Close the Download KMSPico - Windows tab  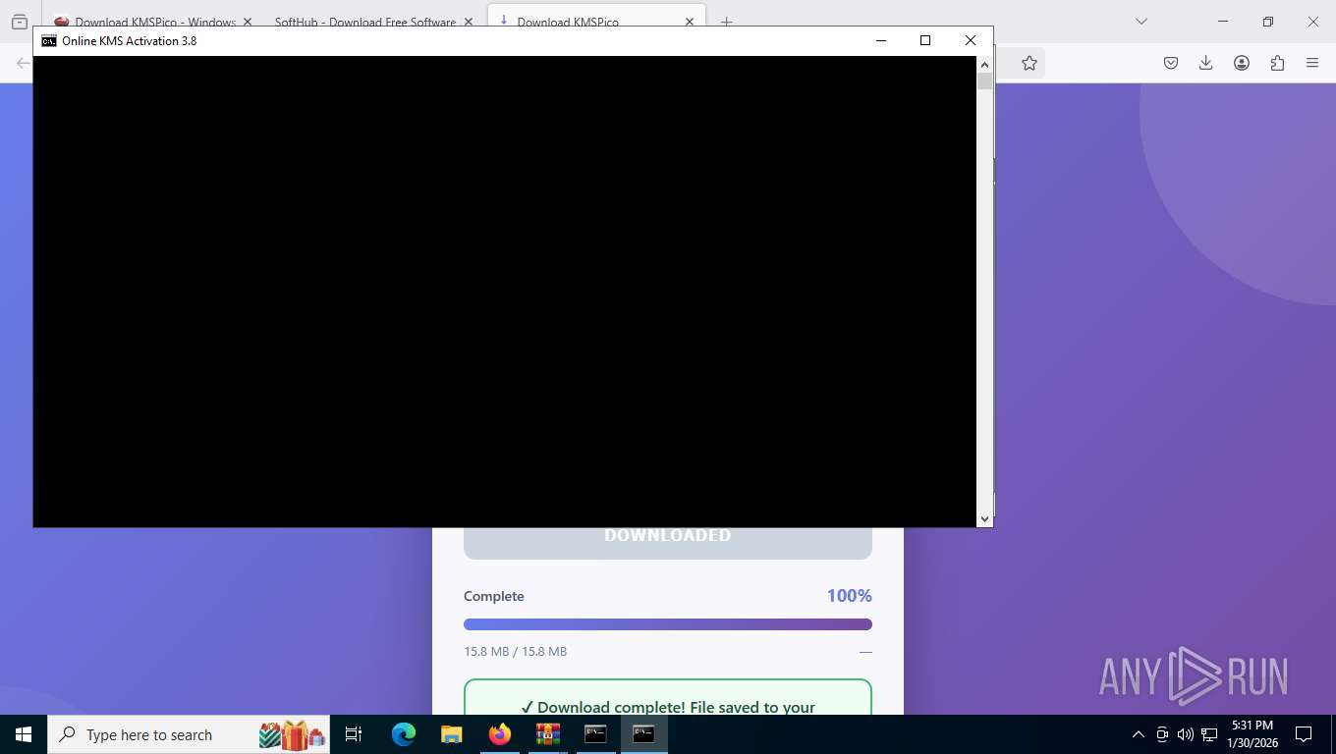pos(247,22)
